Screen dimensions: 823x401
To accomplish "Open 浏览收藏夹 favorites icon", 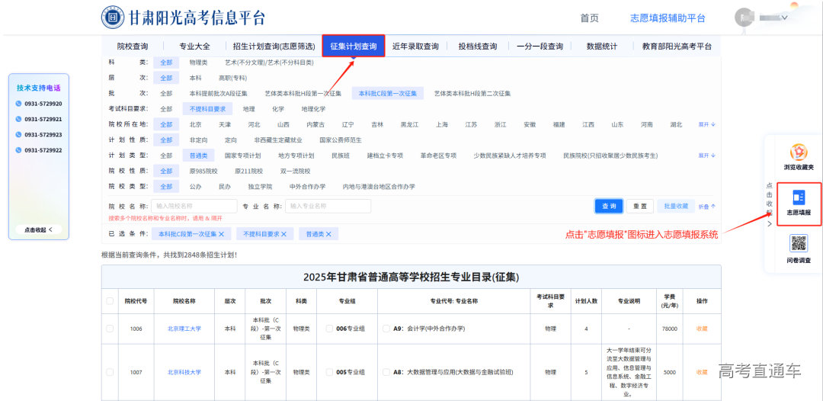I will [x=799, y=152].
